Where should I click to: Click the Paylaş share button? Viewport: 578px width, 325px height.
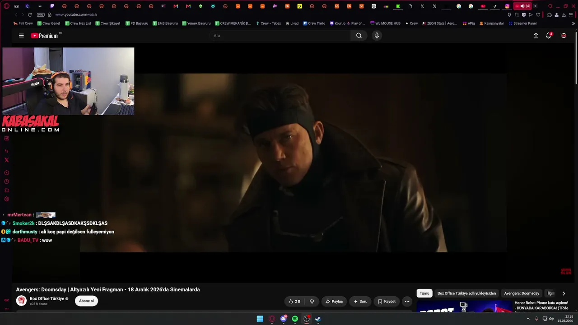point(334,301)
